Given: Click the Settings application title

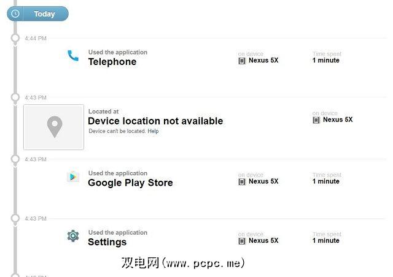Looking at the screenshot, I should click(x=107, y=242).
